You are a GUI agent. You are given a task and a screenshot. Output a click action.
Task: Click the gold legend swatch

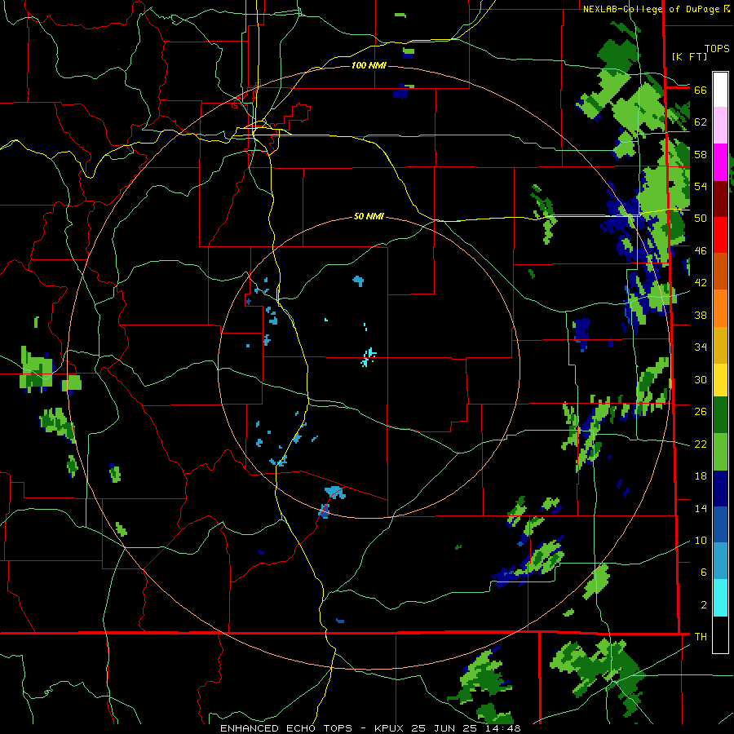[x=720, y=345]
